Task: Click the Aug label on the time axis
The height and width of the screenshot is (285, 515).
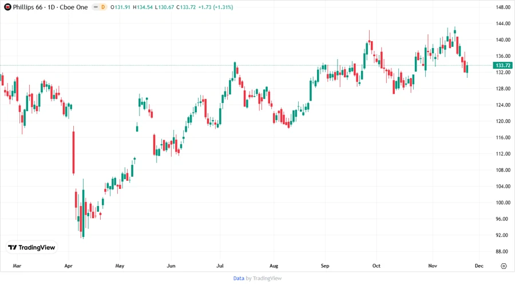Action: tap(274, 266)
